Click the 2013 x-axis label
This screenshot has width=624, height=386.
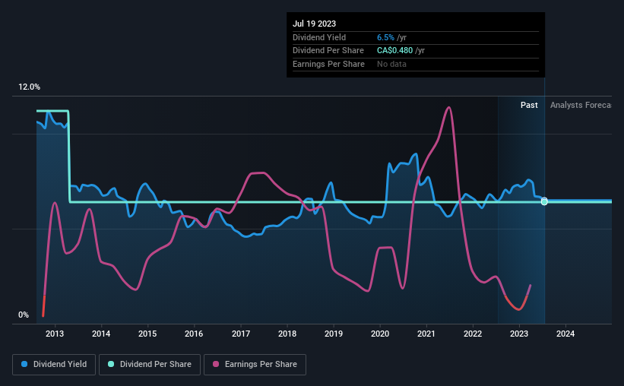[x=55, y=334]
